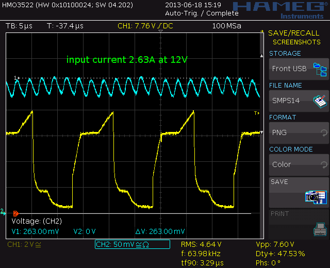
Task: Click the camera save screenshot icon
Action: [x=316, y=197]
